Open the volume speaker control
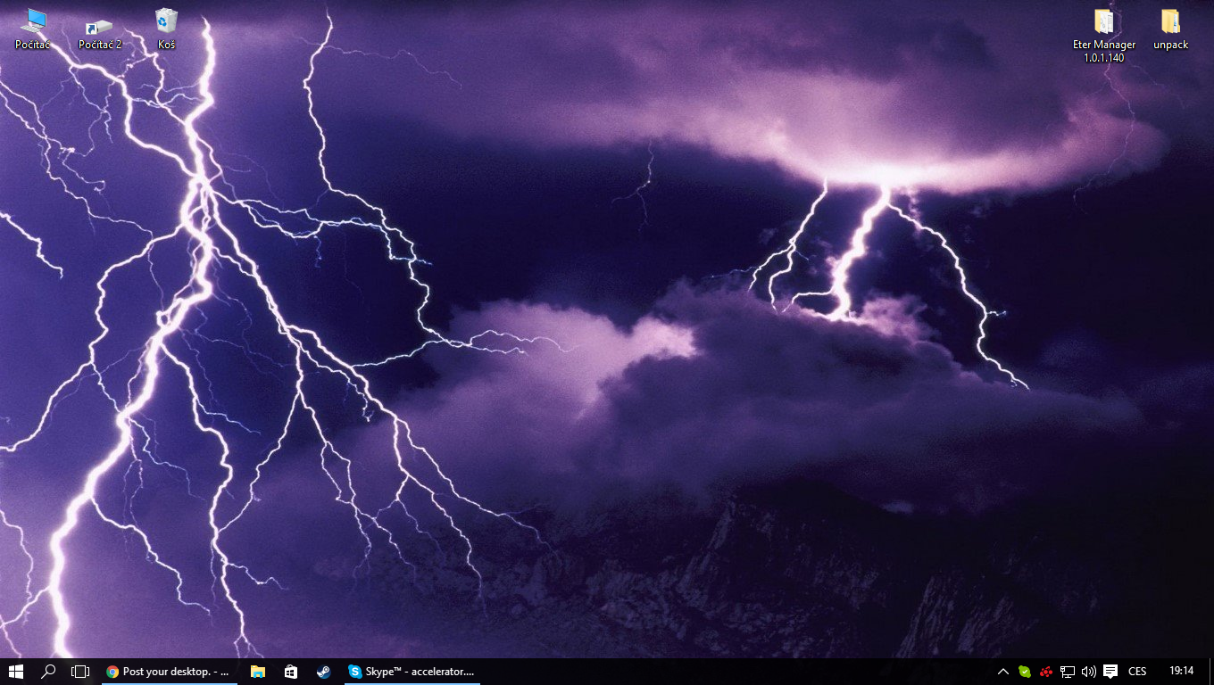The width and height of the screenshot is (1214, 685). click(1088, 672)
